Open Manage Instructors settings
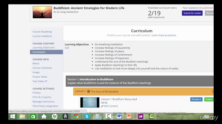 43,102
